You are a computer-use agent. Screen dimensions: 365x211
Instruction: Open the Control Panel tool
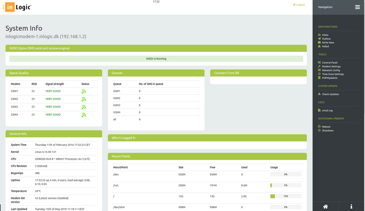(x=330, y=63)
